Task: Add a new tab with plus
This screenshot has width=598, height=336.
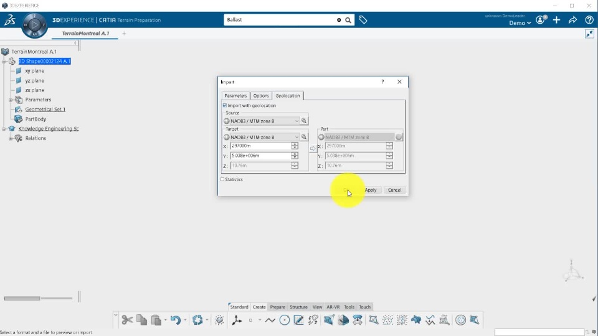Action: (124, 34)
